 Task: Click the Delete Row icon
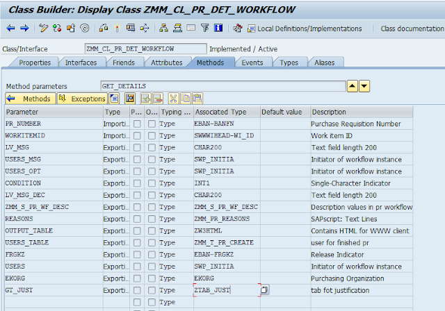pos(158,99)
